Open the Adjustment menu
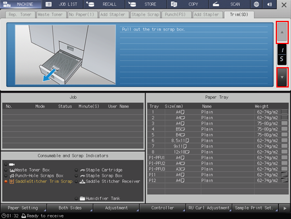Screen dimensions: 291x219 (116, 208)
